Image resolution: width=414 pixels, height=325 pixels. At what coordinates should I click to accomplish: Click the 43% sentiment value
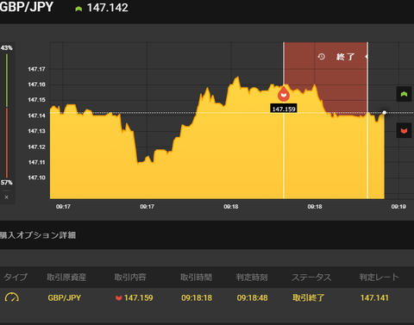click(6, 48)
